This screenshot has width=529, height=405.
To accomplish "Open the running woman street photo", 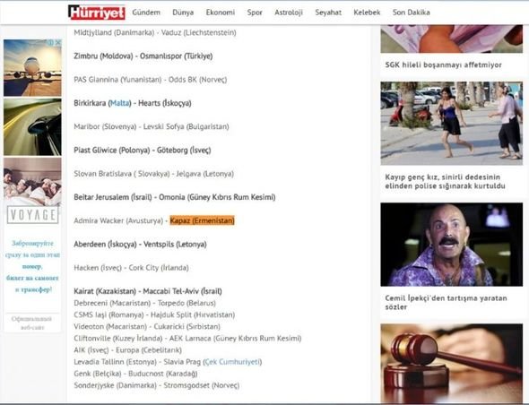I will [451, 124].
